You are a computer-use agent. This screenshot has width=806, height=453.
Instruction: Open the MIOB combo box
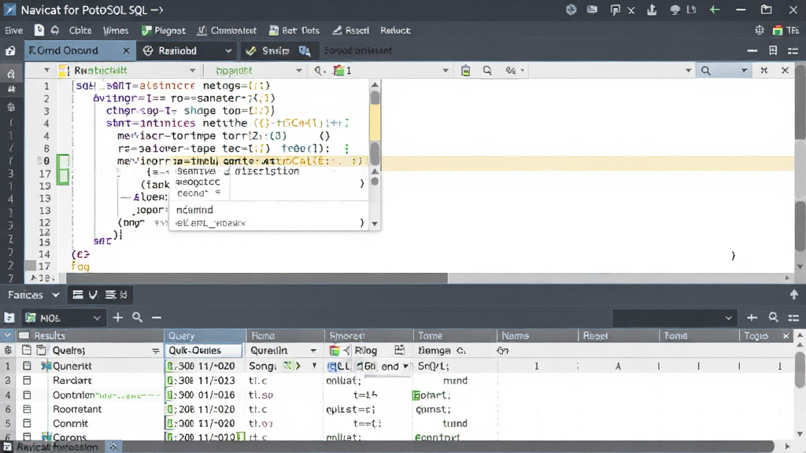point(65,318)
